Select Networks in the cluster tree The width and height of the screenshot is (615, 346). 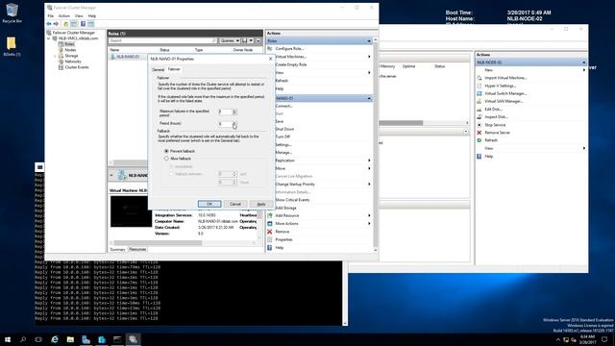point(73,62)
